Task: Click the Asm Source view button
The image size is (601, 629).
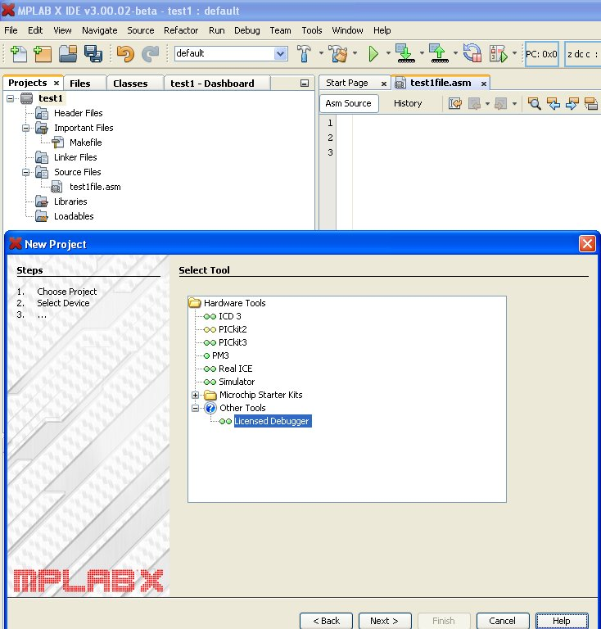Action: coord(349,103)
